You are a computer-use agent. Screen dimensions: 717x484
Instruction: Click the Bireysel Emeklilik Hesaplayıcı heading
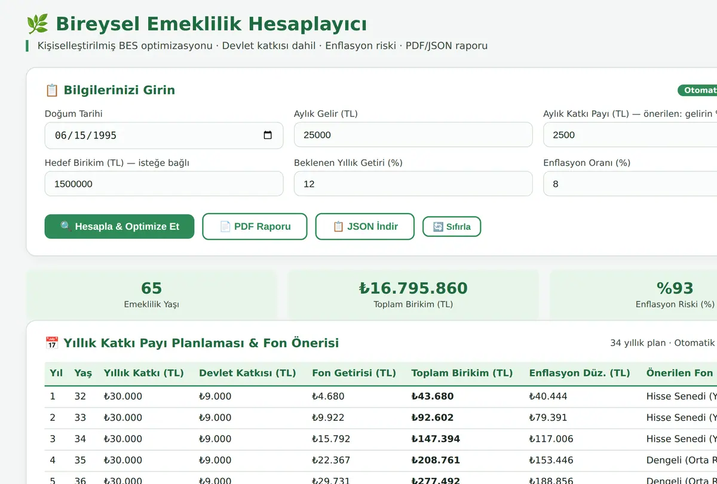point(211,24)
